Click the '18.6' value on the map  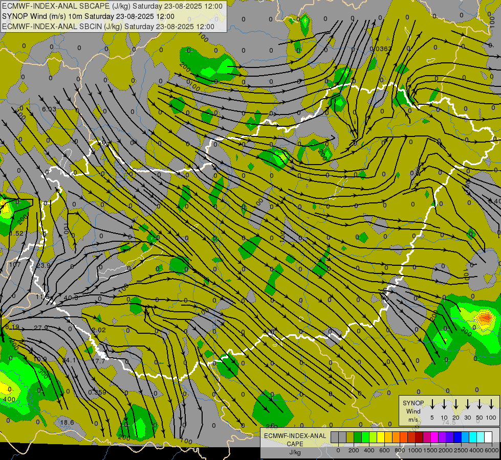(x=67, y=423)
